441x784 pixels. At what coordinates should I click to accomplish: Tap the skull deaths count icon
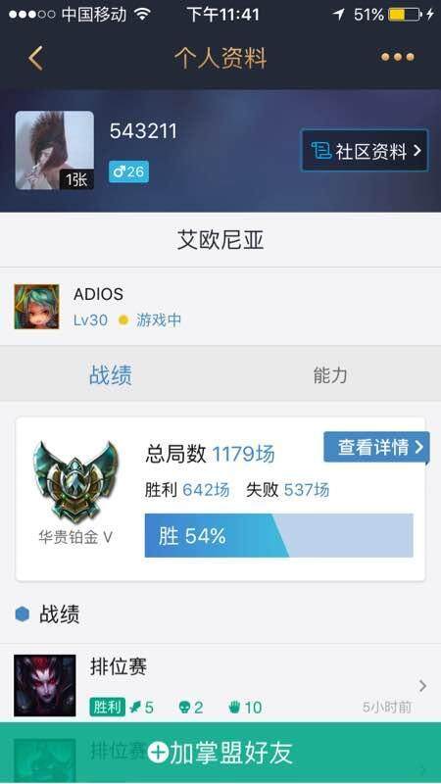click(x=184, y=708)
